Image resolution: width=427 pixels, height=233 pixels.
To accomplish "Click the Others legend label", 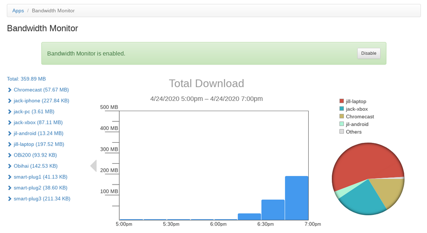I will [354, 132].
